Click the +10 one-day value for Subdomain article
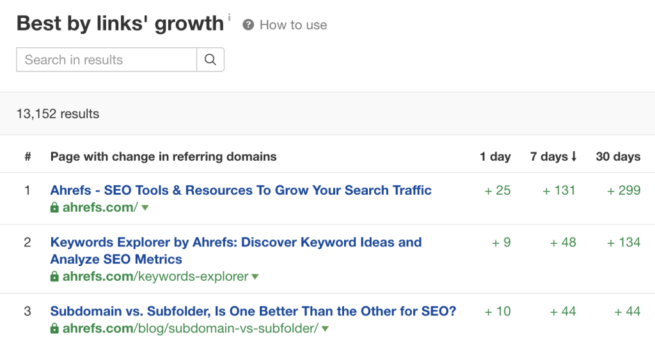 point(498,311)
